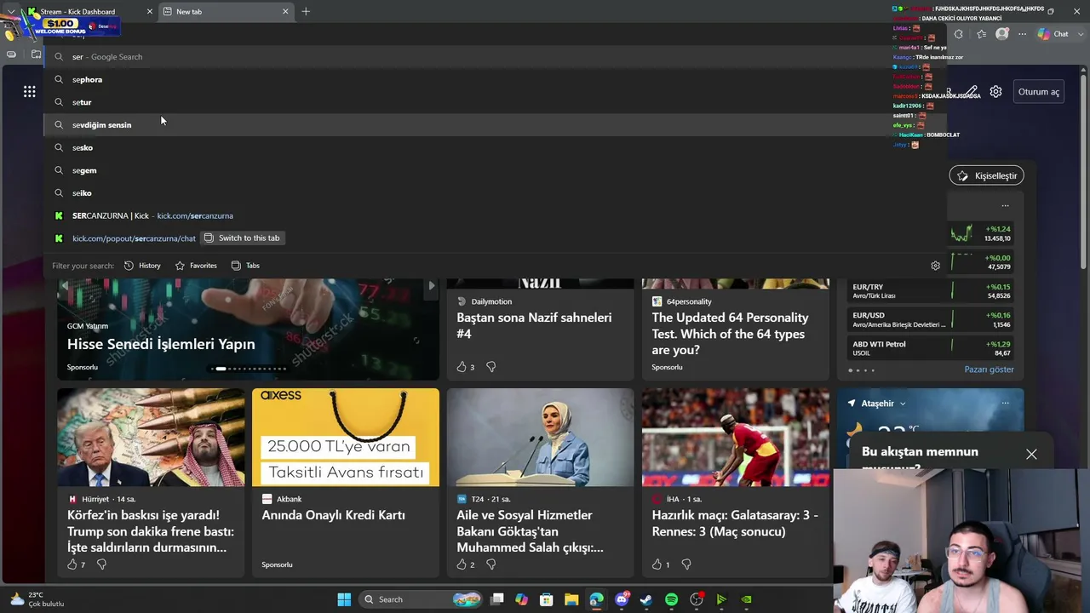Filter search by History
This screenshot has width=1090, height=613.
coord(142,266)
